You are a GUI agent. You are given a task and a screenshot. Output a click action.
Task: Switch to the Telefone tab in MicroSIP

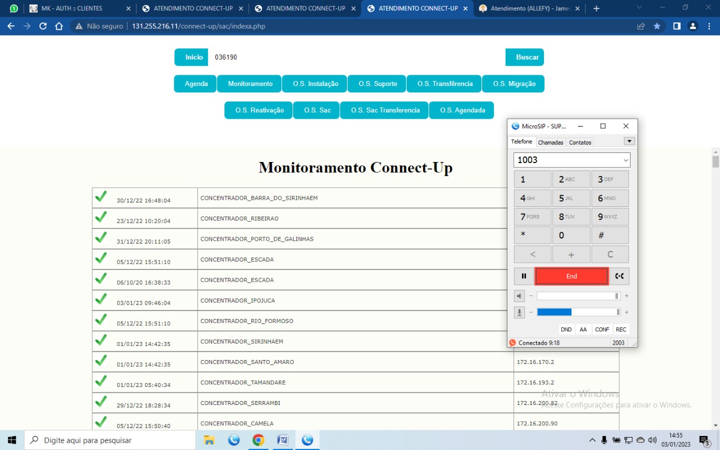point(521,142)
